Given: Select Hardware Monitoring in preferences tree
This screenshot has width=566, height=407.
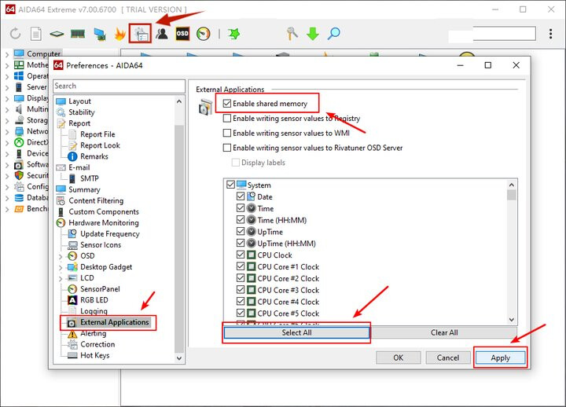Looking at the screenshot, I should coord(103,223).
